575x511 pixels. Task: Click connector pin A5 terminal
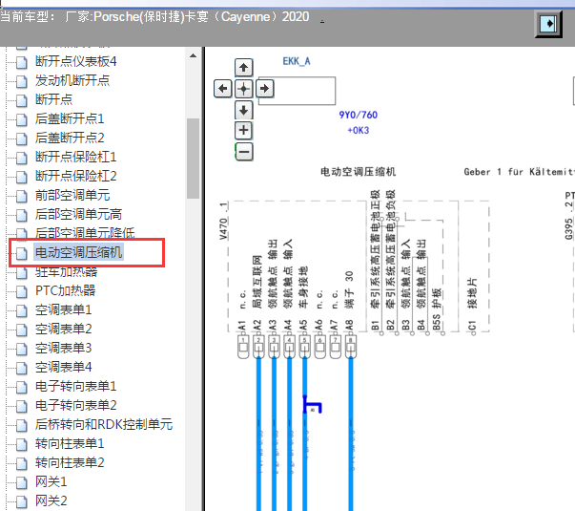(x=304, y=347)
